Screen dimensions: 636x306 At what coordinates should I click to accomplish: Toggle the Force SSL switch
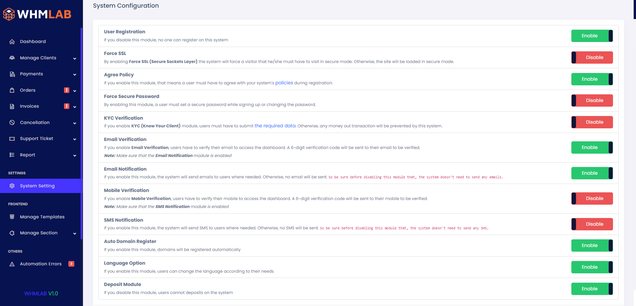(592, 58)
